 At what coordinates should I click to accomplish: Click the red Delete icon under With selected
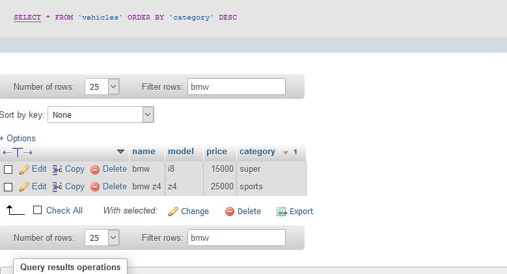point(230,212)
